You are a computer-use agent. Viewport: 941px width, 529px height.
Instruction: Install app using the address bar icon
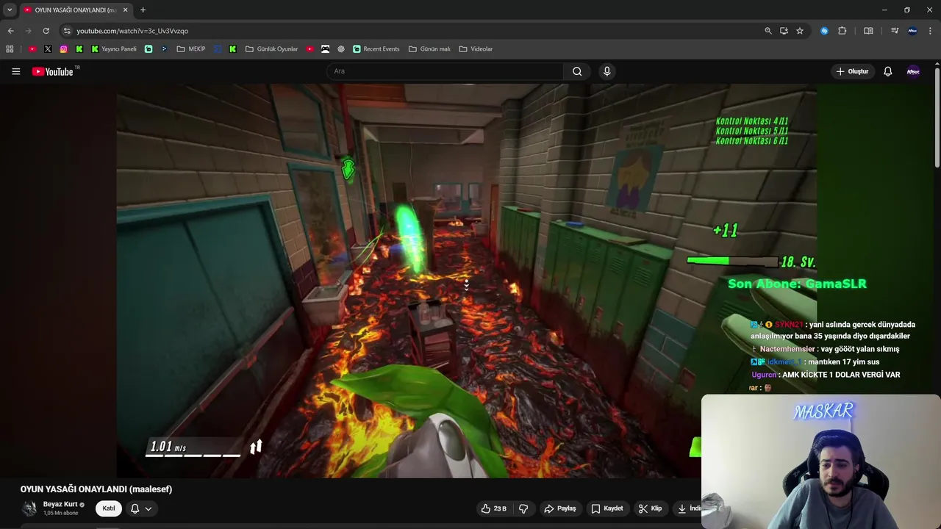784,31
